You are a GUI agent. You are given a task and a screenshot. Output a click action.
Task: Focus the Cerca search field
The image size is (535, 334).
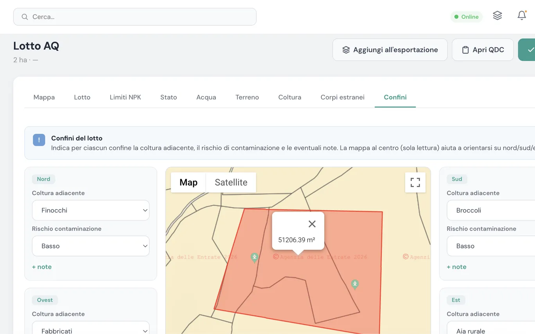point(135,17)
